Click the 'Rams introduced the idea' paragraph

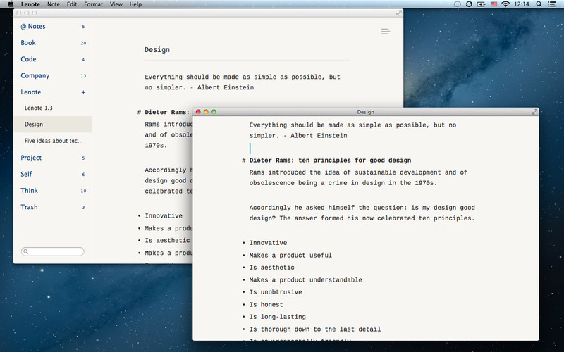click(358, 178)
